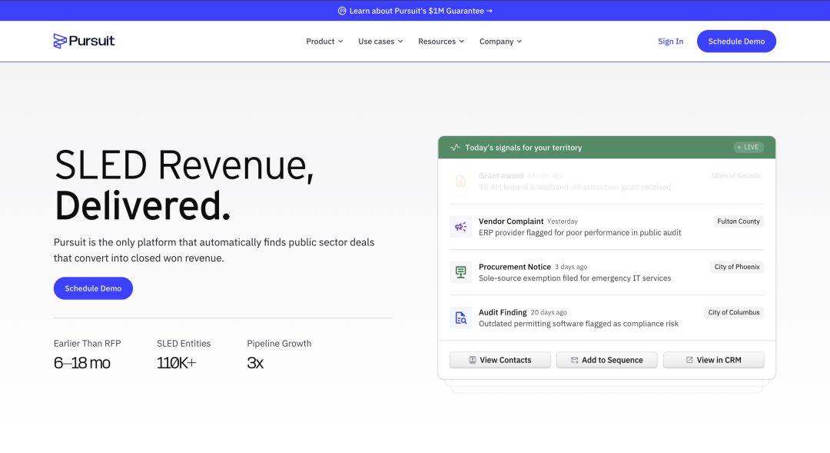830x453 pixels.
Task: Click the pulse icon in signals header
Action: pyautogui.click(x=455, y=148)
